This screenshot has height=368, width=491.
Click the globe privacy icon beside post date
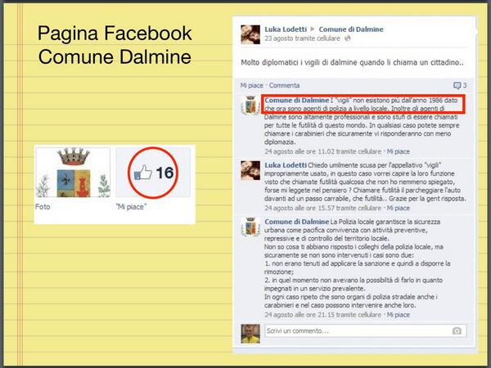click(x=347, y=38)
